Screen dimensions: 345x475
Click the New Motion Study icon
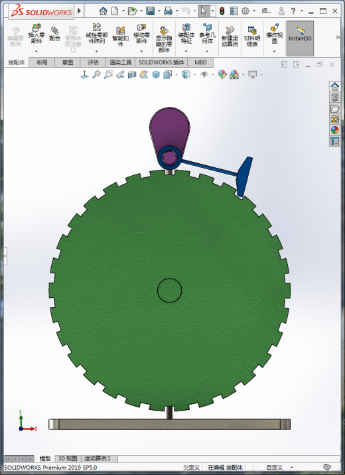pos(230,36)
